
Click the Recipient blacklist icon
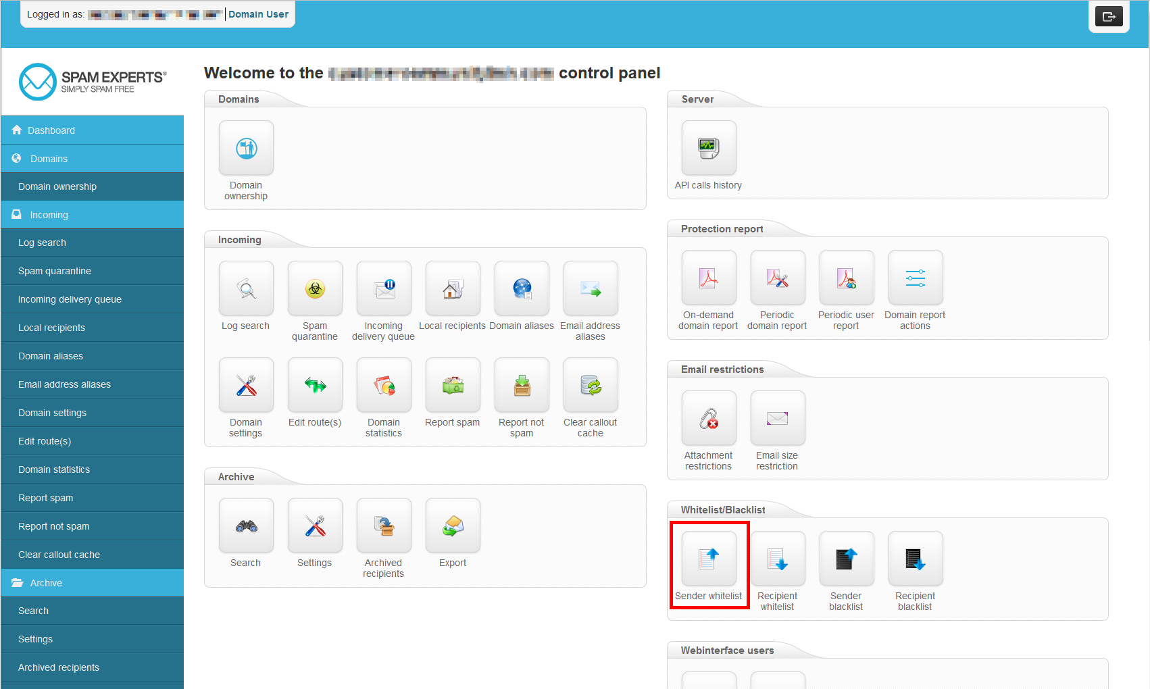(x=915, y=559)
